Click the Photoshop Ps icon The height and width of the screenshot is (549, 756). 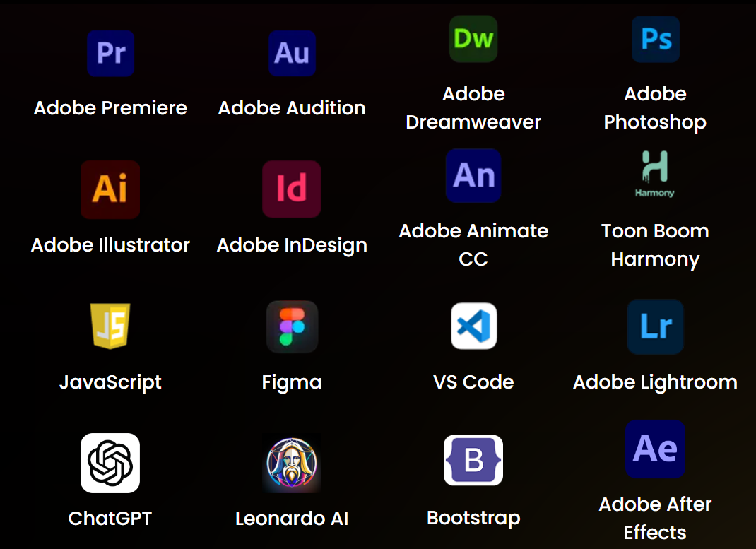[x=656, y=39]
